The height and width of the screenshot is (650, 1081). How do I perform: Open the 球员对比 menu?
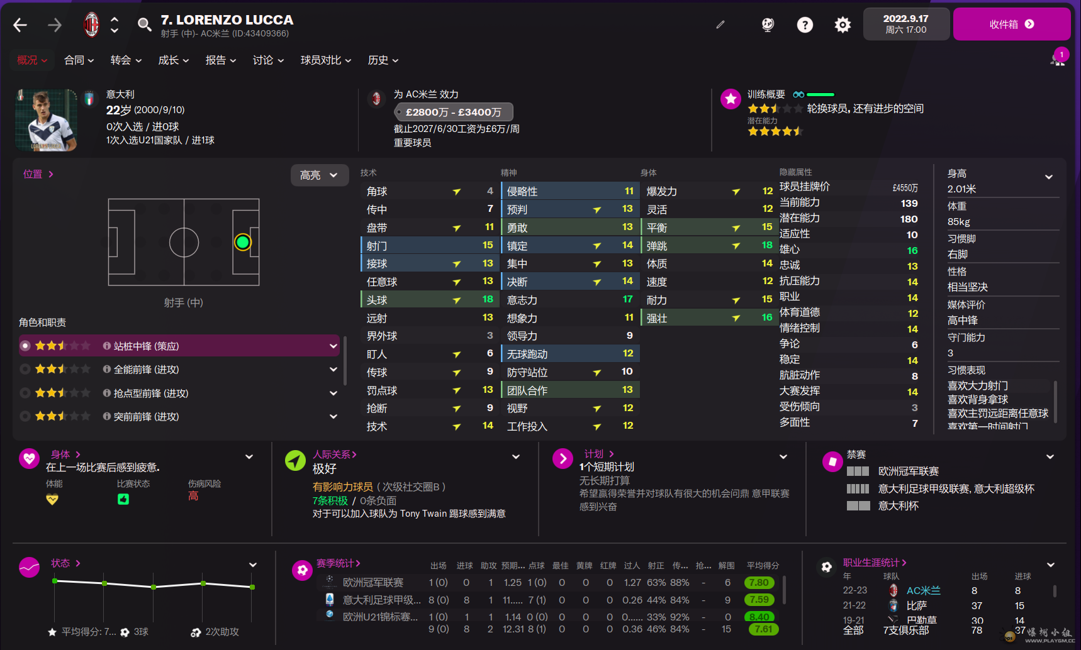[x=326, y=60]
